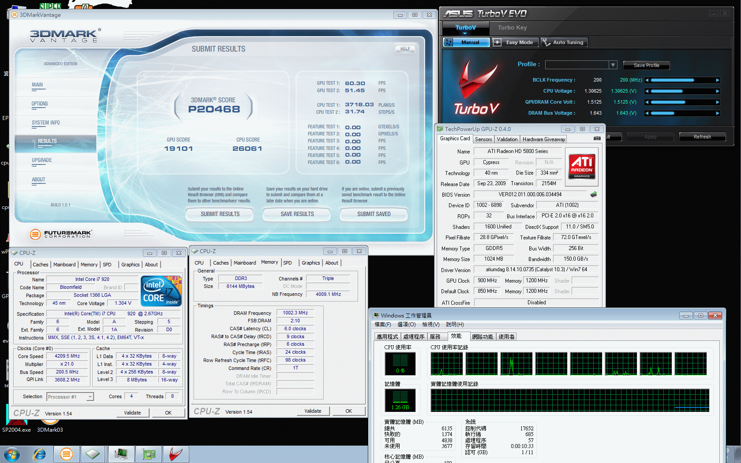The height and width of the screenshot is (463, 741).
Task: Switch TurboV to Easy Mode
Action: pyautogui.click(x=515, y=42)
